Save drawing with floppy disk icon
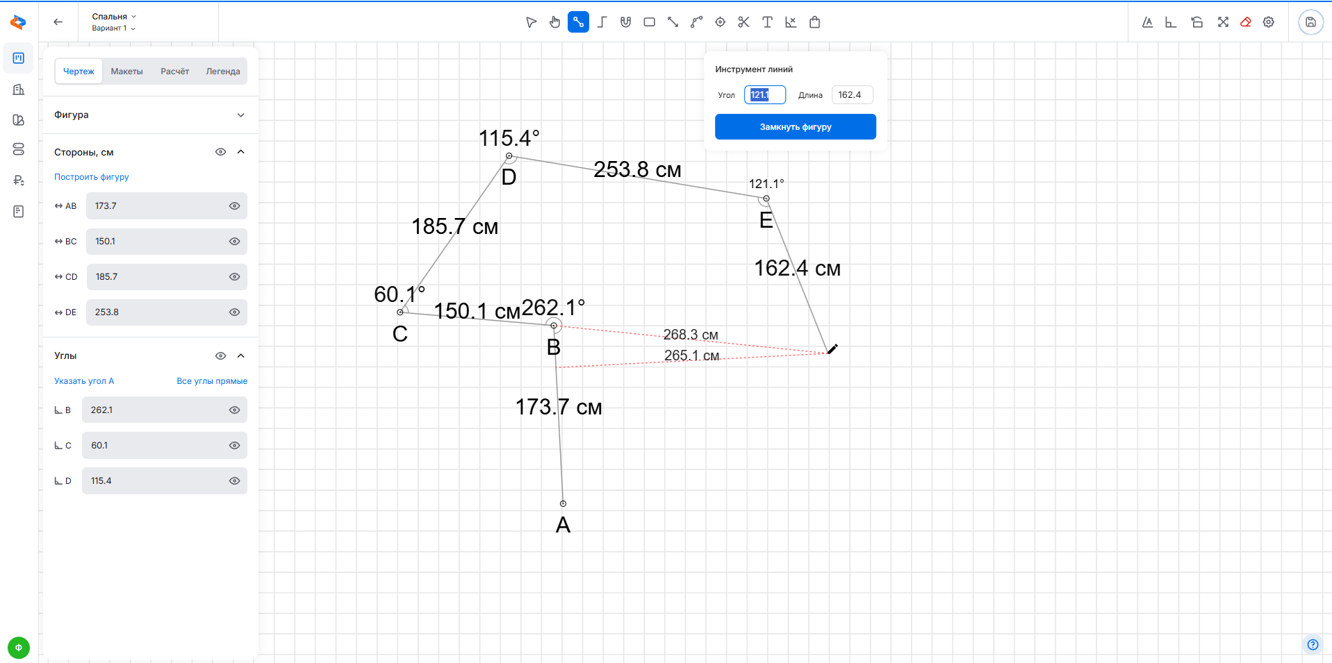 (1310, 22)
